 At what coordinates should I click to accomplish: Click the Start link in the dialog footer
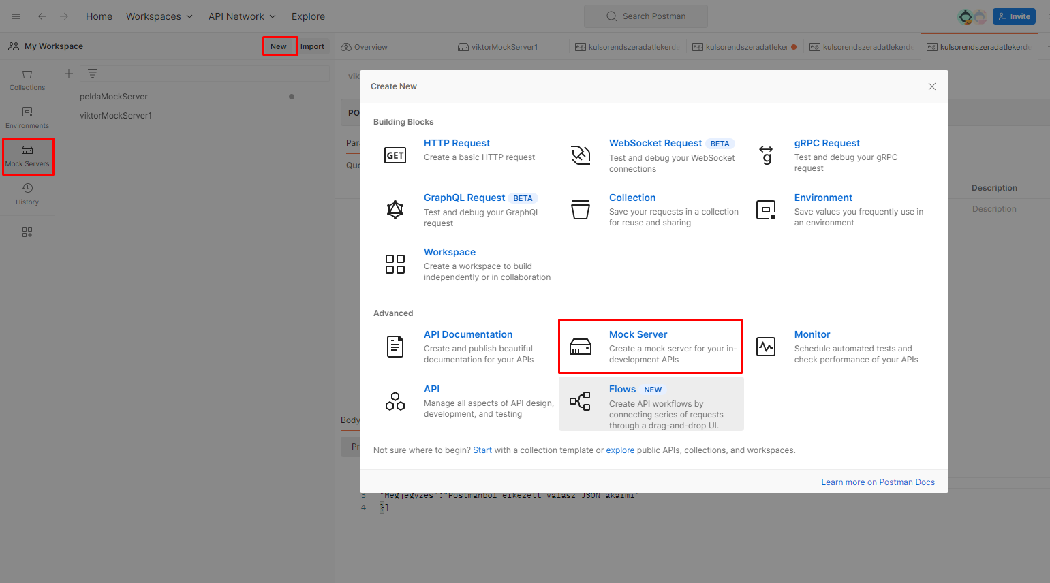(482, 450)
